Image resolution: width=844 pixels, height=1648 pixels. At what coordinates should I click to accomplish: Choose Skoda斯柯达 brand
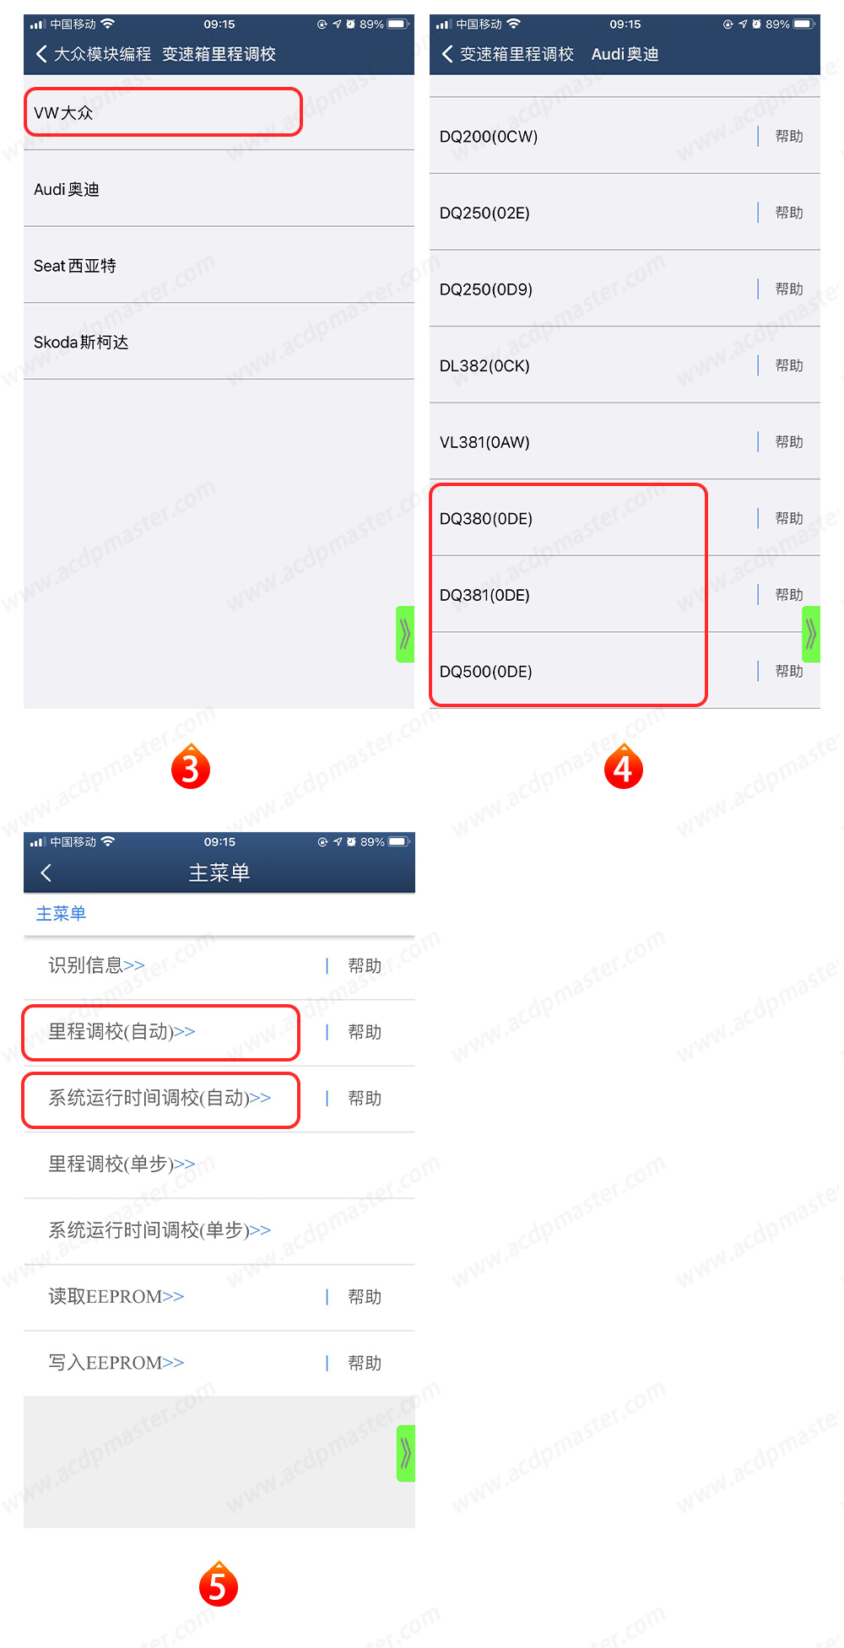click(219, 342)
